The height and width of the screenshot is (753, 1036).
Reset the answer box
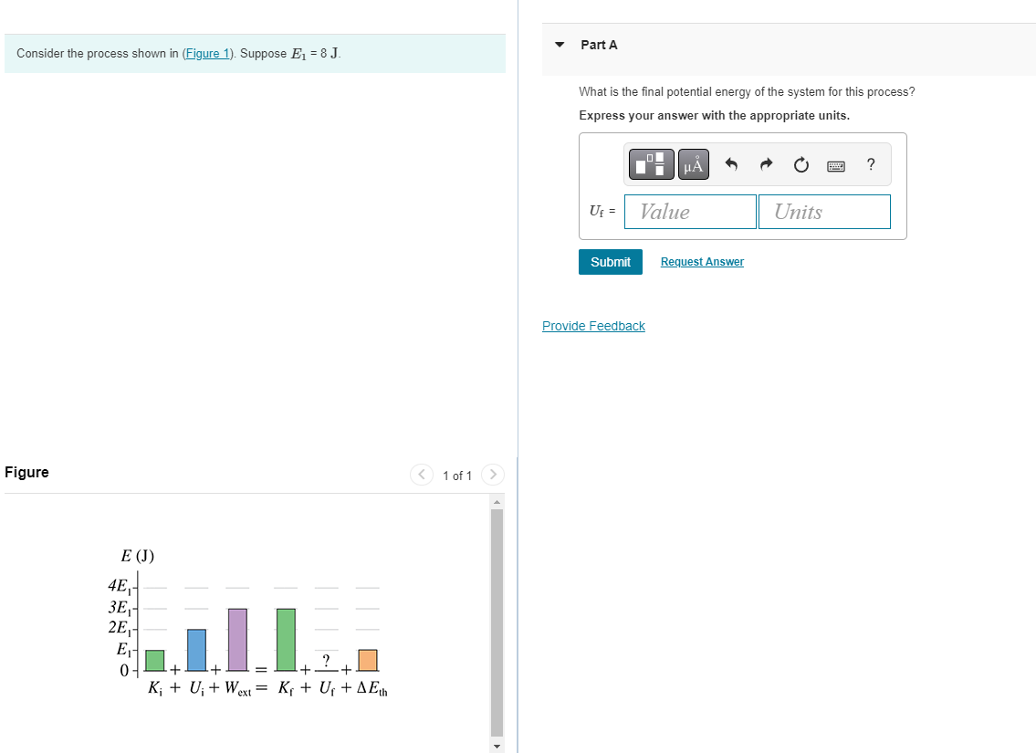click(801, 164)
